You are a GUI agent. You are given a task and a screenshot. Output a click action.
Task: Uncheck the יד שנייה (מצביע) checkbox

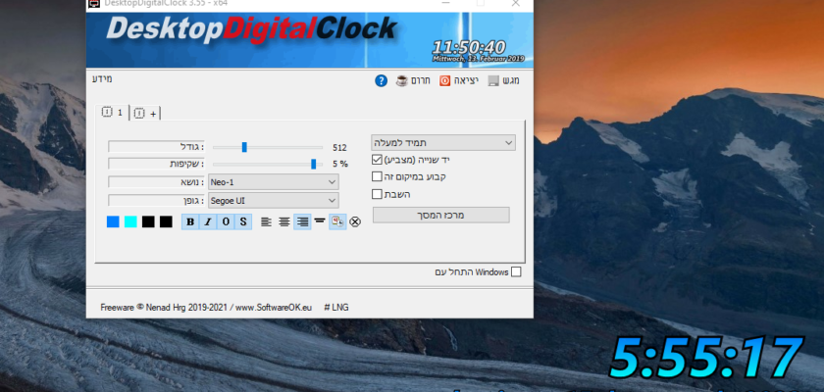click(378, 159)
